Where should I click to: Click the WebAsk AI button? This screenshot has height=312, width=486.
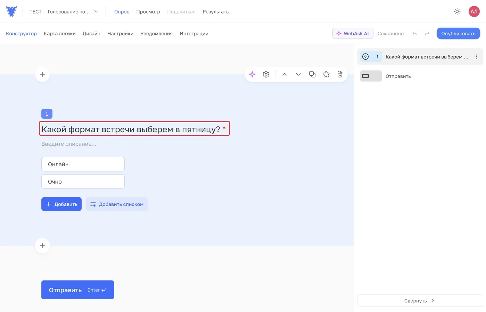tap(353, 33)
